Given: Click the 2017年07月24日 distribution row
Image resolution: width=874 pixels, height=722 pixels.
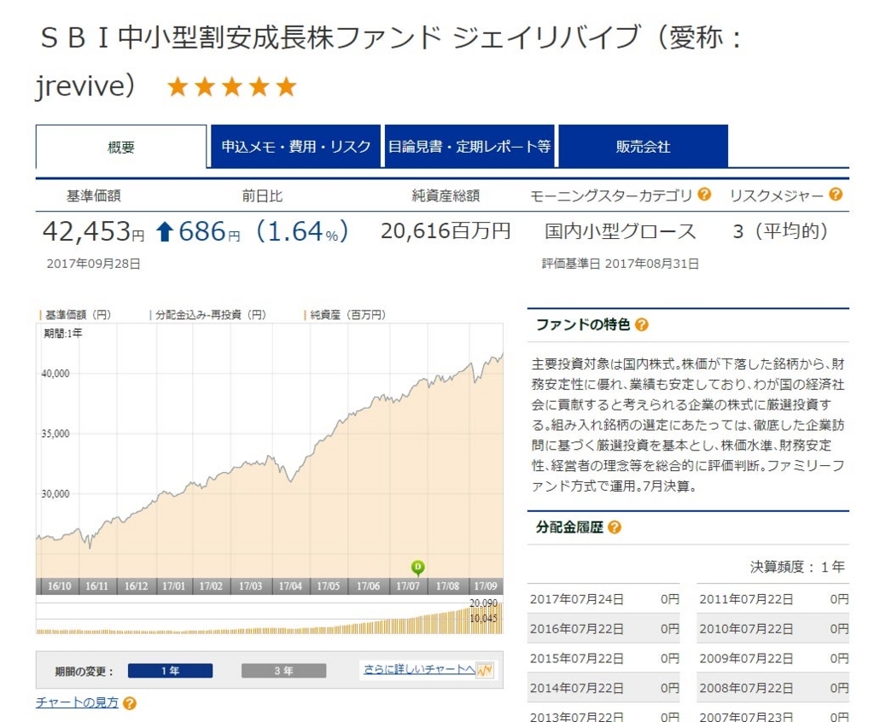Looking at the screenshot, I should tap(597, 599).
